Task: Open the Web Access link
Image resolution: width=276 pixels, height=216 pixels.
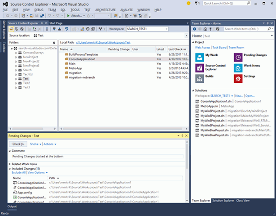Action: (x=202, y=47)
